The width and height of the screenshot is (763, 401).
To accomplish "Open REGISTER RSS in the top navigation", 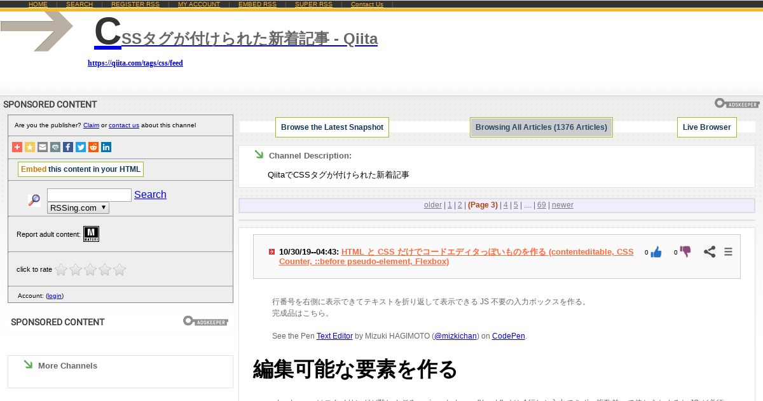I will 135,4.
